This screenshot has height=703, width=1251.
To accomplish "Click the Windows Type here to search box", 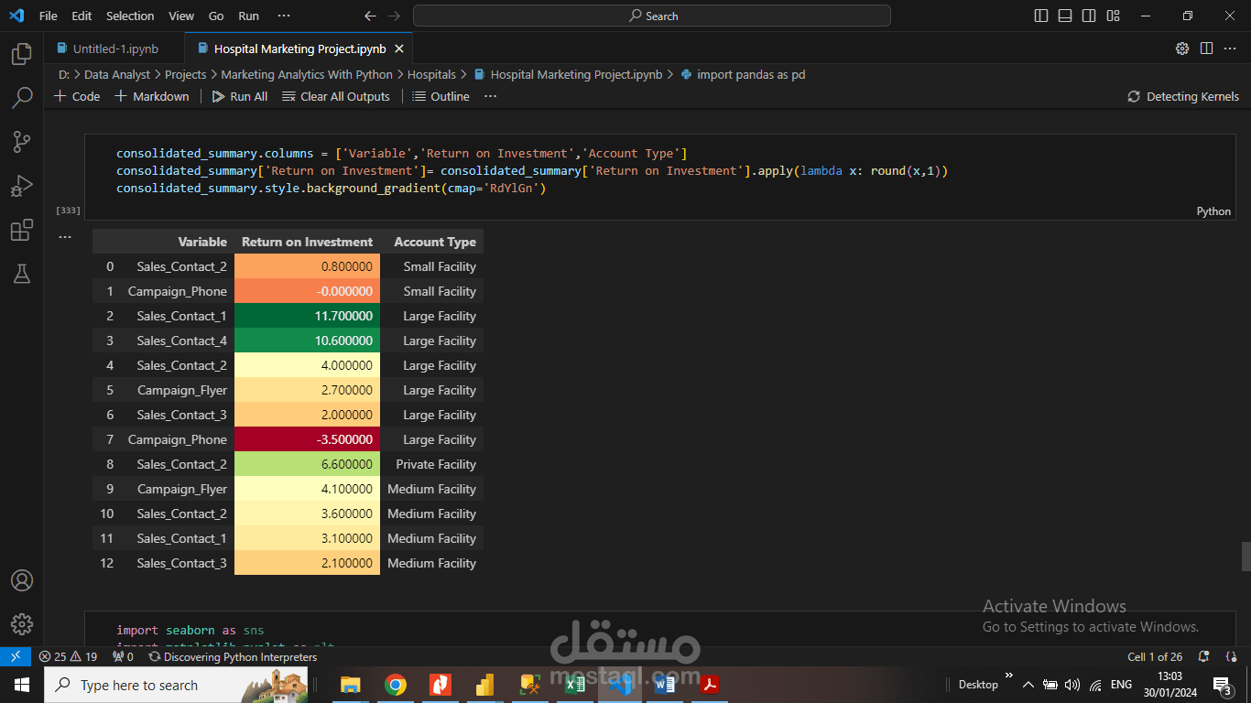I will [x=177, y=685].
